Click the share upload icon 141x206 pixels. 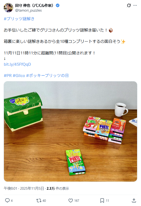134,200
